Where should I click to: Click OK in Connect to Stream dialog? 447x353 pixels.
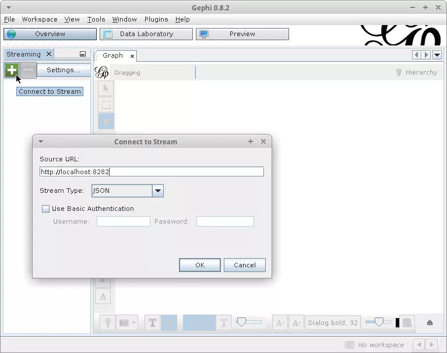pyautogui.click(x=200, y=265)
